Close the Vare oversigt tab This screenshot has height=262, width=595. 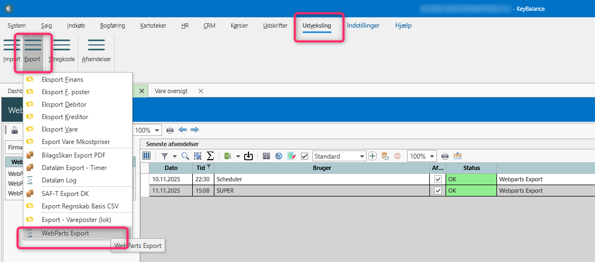point(200,91)
